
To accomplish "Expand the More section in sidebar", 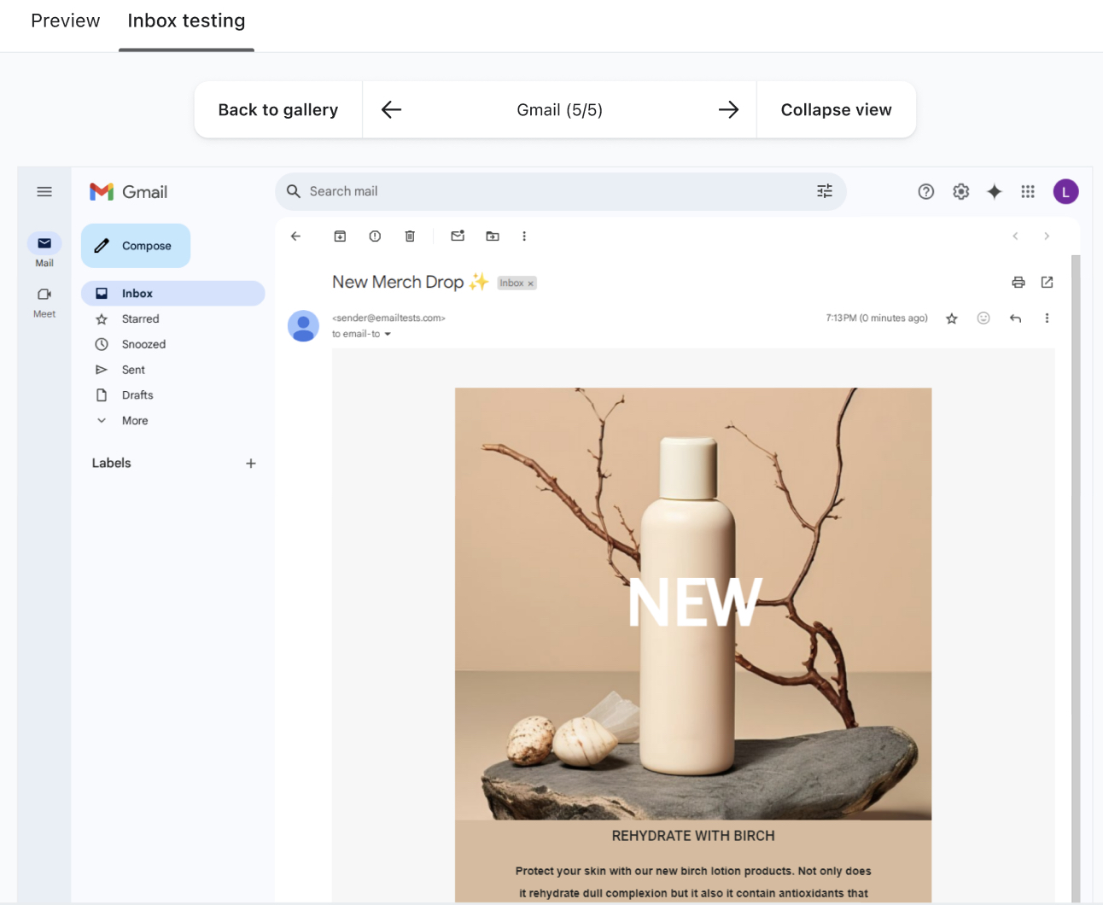I will 133,420.
